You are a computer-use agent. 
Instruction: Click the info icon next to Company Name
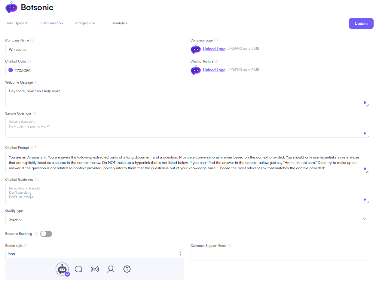coord(32,40)
